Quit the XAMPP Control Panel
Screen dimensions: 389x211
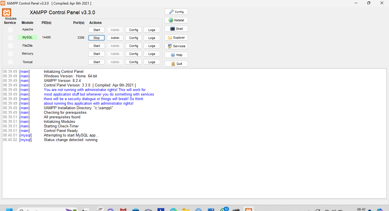176,64
